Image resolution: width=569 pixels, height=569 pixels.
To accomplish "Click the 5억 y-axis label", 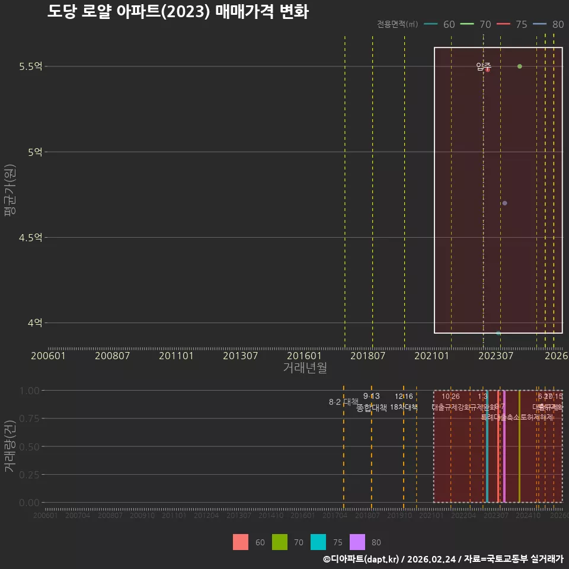I will pos(35,152).
